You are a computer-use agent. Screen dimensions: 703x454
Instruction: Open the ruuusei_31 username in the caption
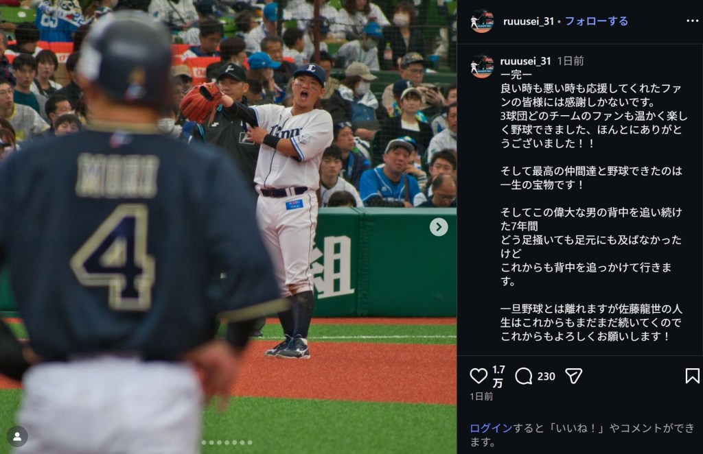point(525,61)
